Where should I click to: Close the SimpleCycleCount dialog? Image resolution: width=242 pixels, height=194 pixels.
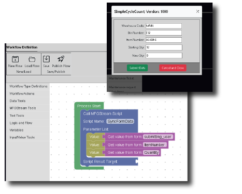click(x=197, y=11)
